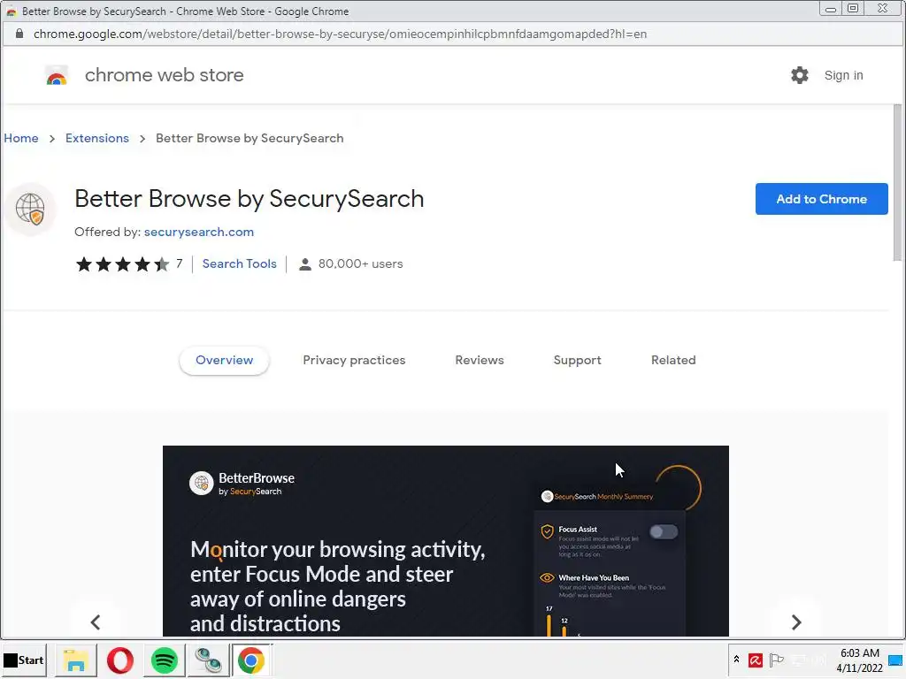This screenshot has height=679, width=906.
Task: Click the Add to Chrome button
Action: click(x=821, y=199)
